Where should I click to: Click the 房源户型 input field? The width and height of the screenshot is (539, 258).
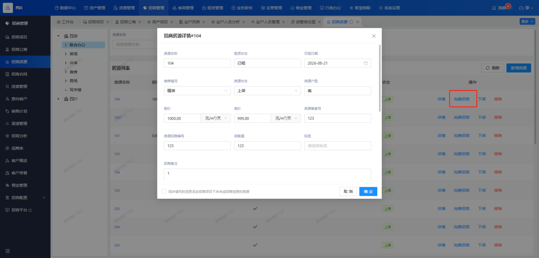click(x=337, y=91)
